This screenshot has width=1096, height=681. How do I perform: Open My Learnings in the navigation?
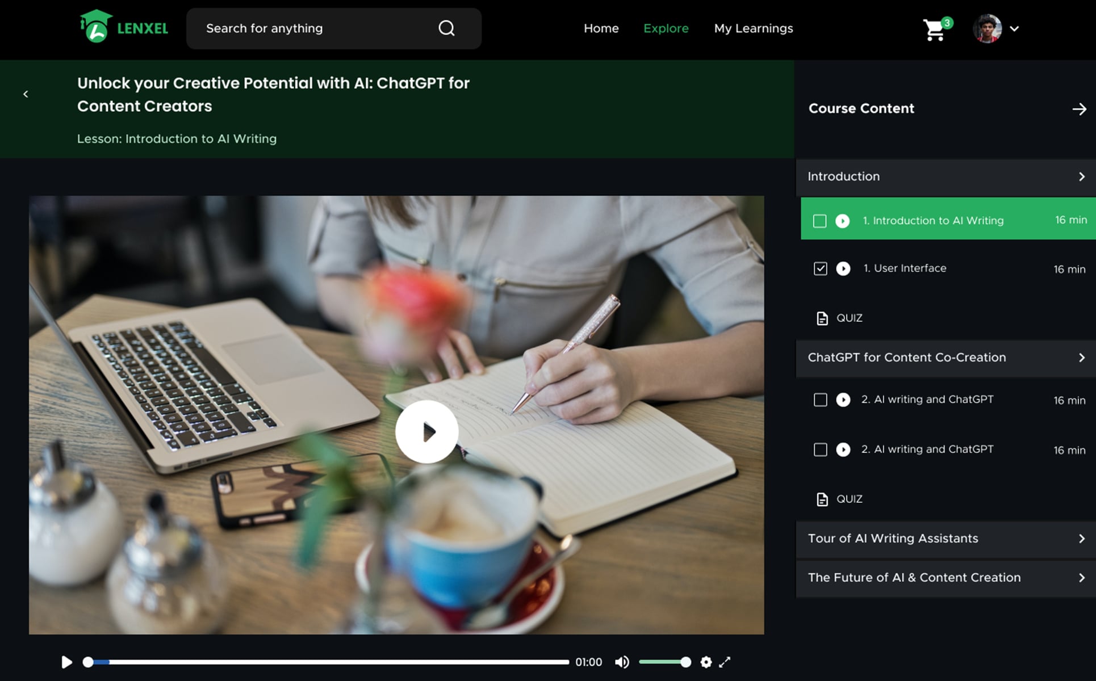tap(753, 28)
